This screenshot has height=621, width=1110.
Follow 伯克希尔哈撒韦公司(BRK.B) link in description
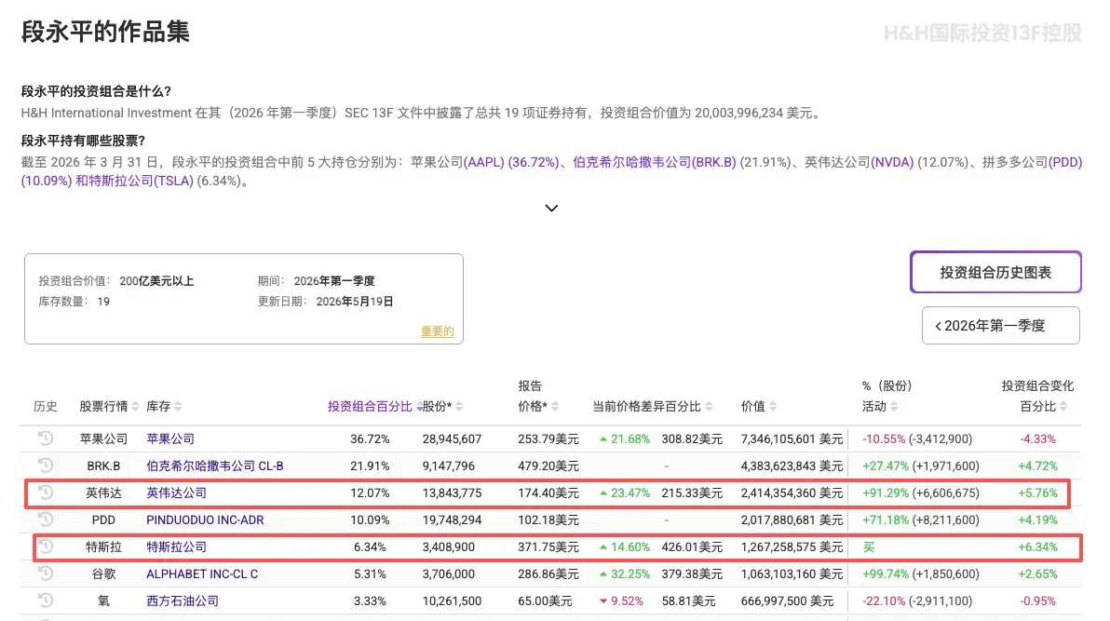(x=654, y=162)
